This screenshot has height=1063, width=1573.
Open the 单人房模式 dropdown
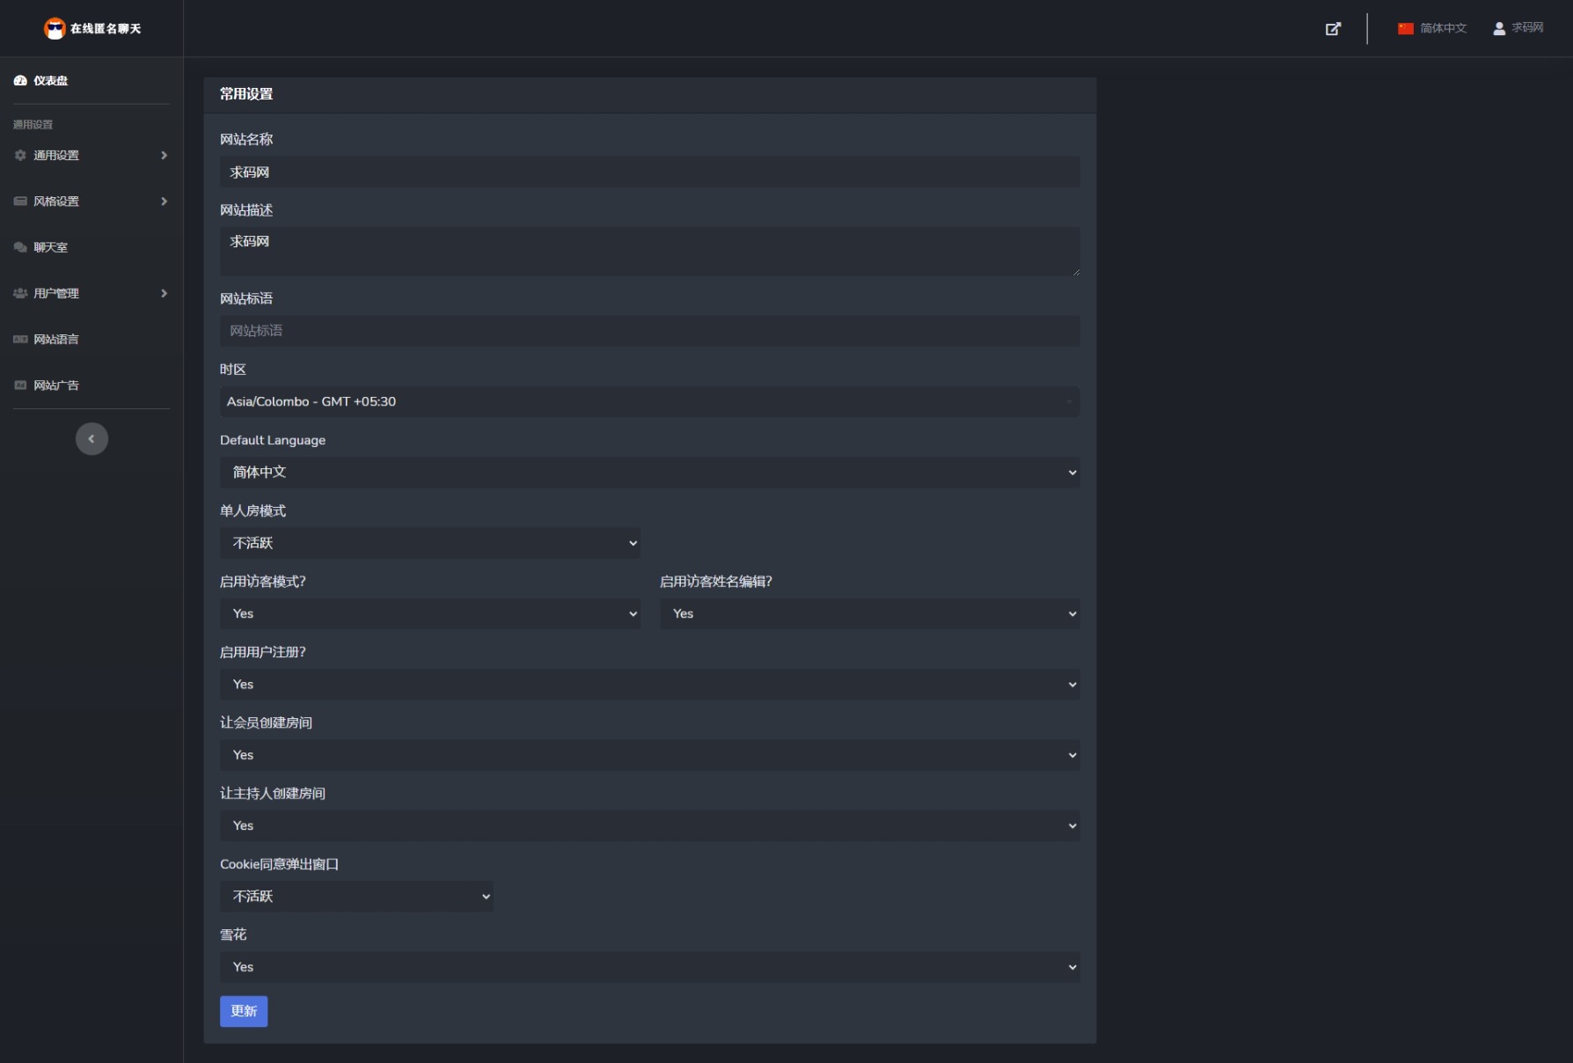click(429, 543)
